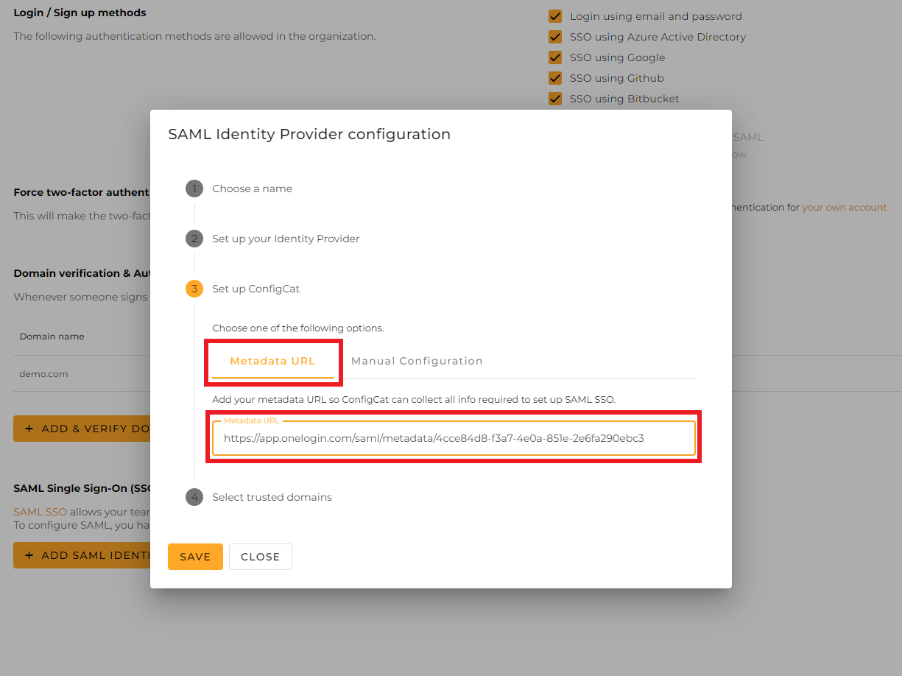902x676 pixels.
Task: Switch to the Metadata URL tab
Action: (273, 361)
